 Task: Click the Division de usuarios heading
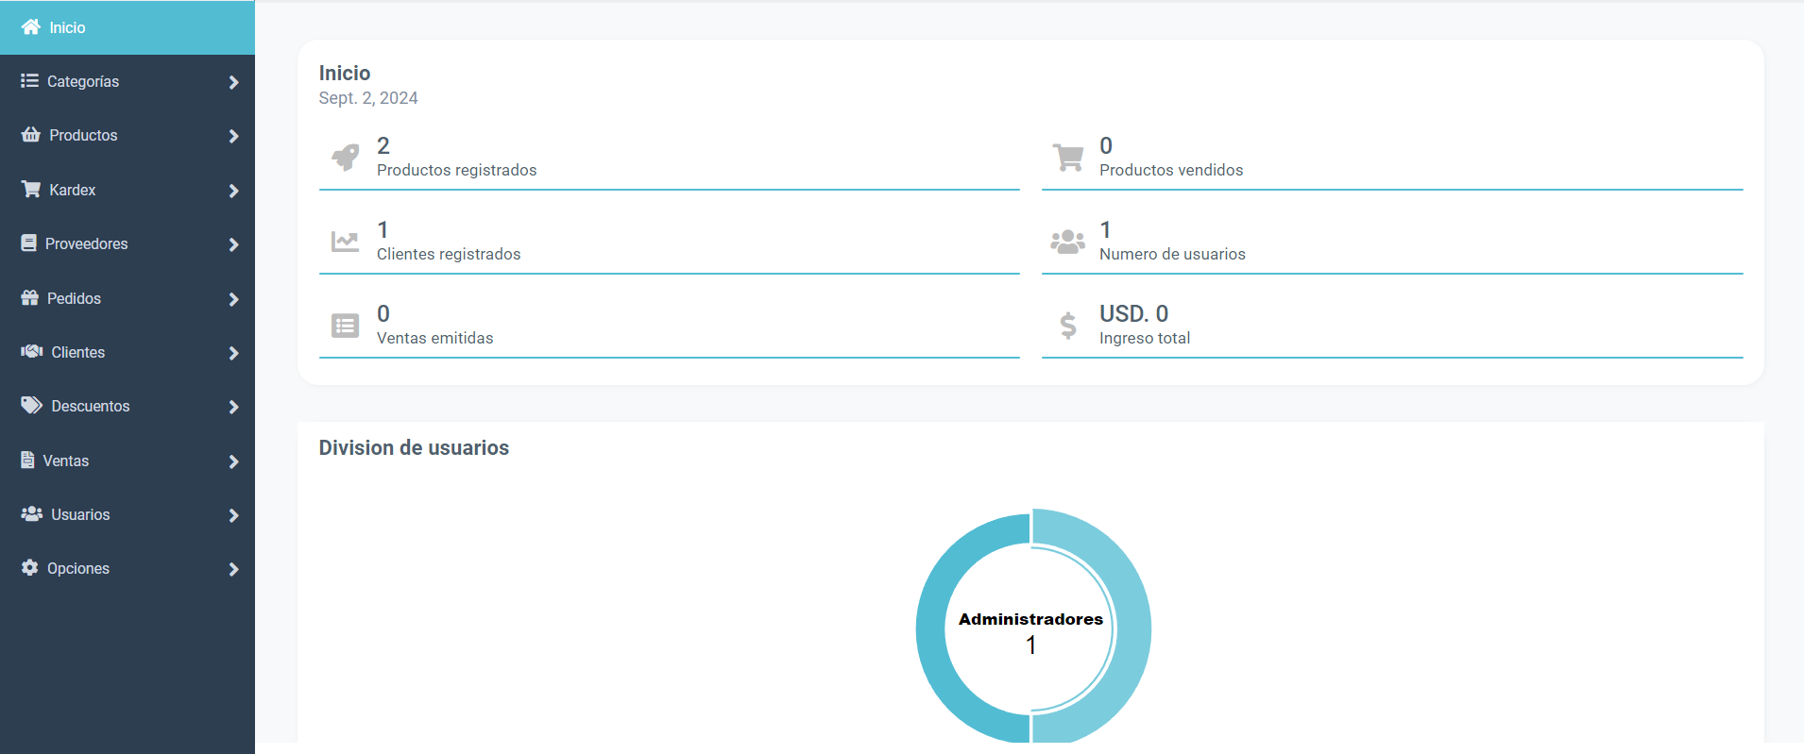coord(414,447)
